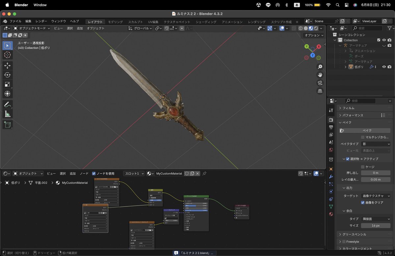Open the スロット1 material slot dropdown
Image resolution: width=395 pixels, height=256 pixels.
click(134, 173)
